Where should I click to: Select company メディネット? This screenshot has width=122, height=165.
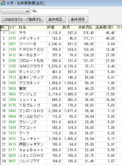[29, 38]
